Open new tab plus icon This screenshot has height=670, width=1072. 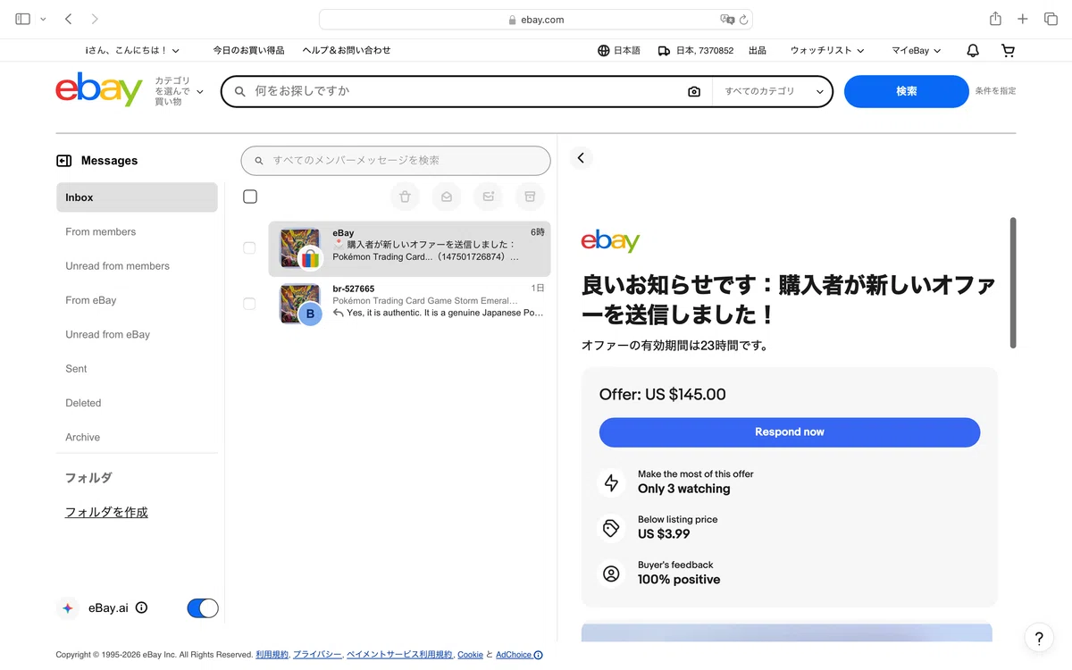pos(1023,19)
